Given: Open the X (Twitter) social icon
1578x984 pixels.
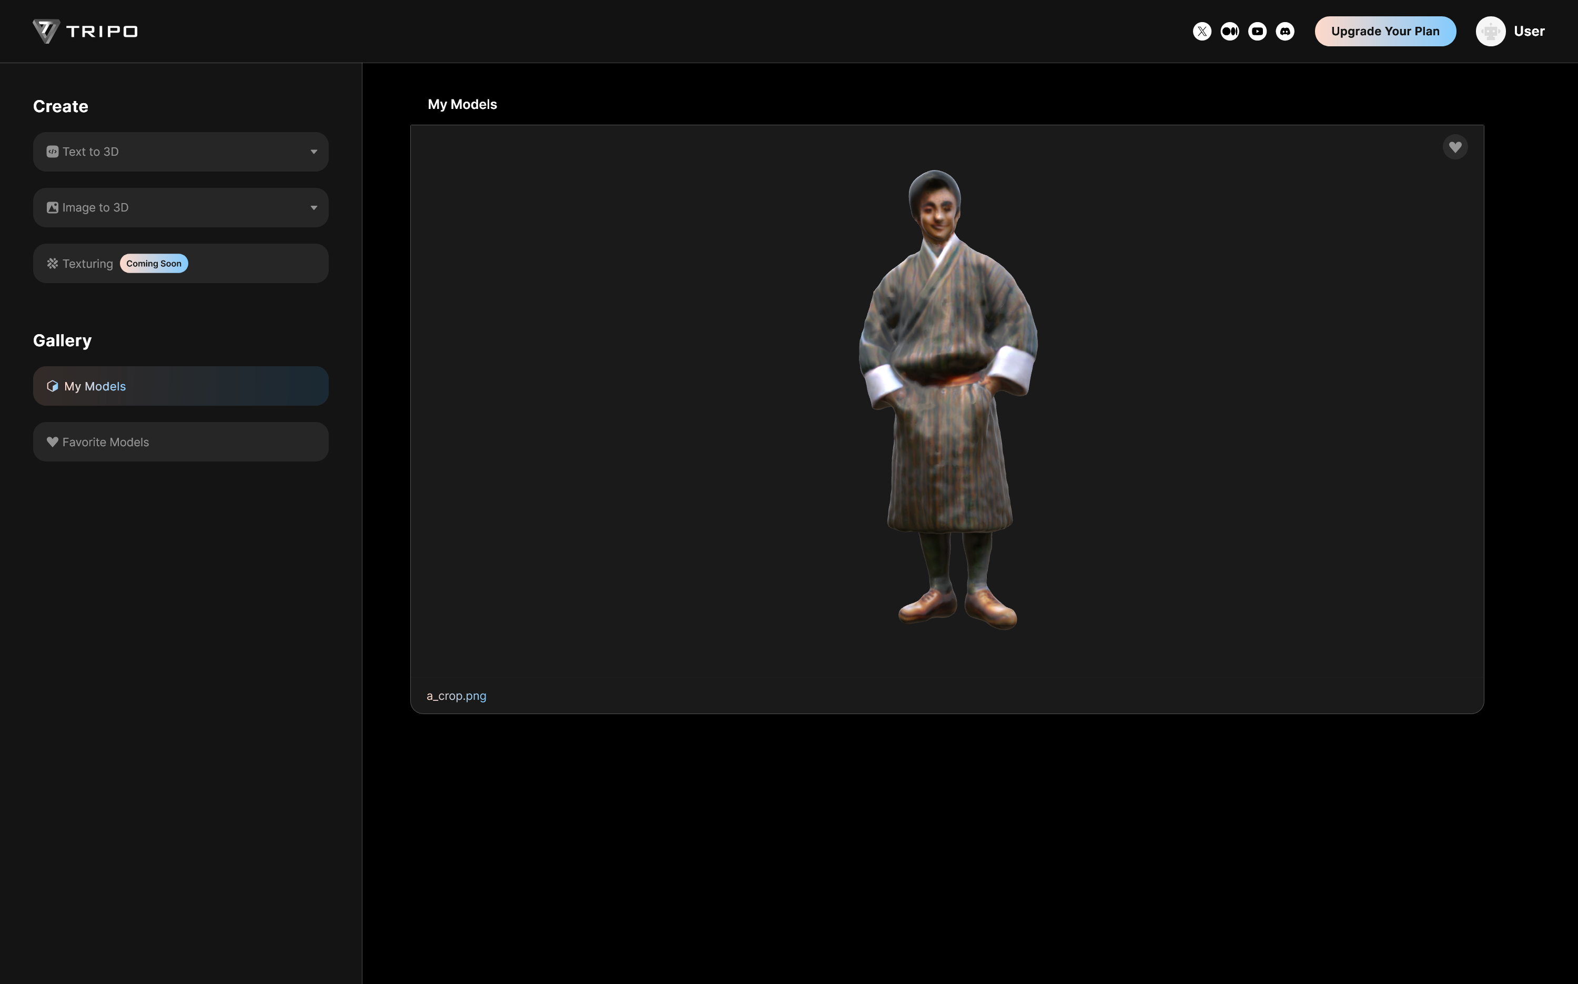Looking at the screenshot, I should [1202, 31].
